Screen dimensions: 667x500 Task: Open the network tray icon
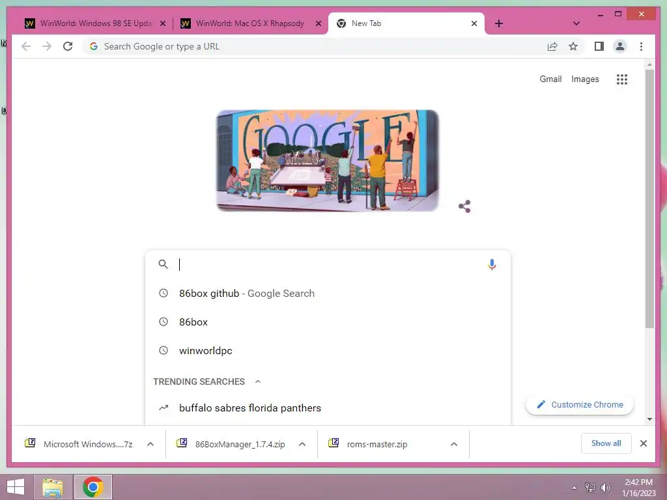[x=589, y=487]
